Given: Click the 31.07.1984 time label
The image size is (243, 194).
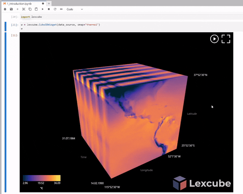Looking at the screenshot, I should pos(68,138).
